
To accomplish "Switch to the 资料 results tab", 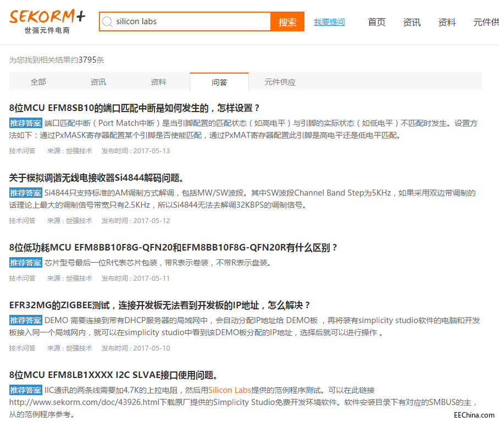I will [158, 82].
